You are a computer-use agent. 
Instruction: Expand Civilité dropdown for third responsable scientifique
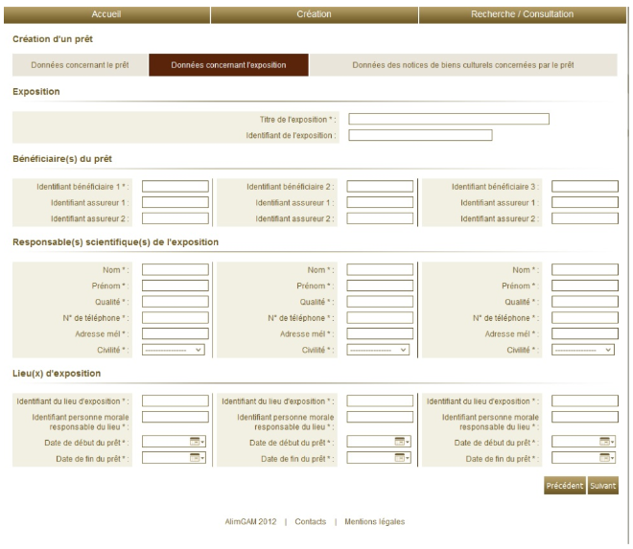point(583,350)
